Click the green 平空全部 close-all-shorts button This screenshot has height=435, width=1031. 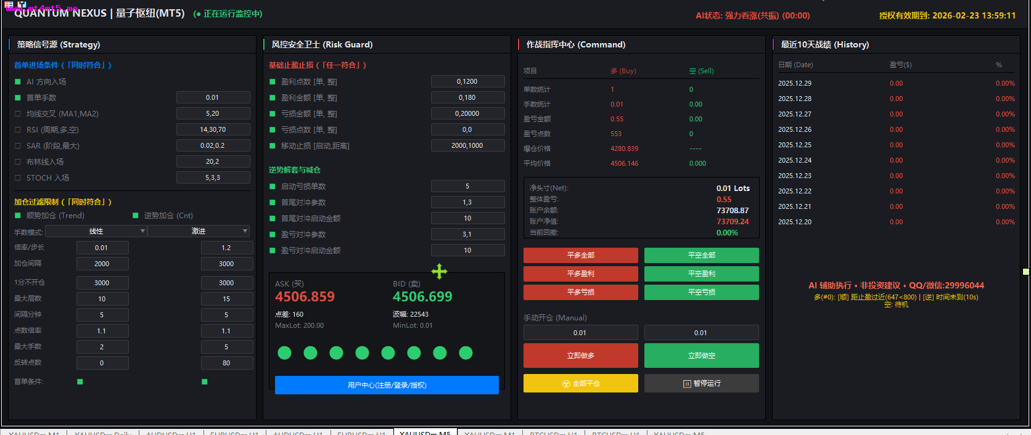(x=701, y=255)
